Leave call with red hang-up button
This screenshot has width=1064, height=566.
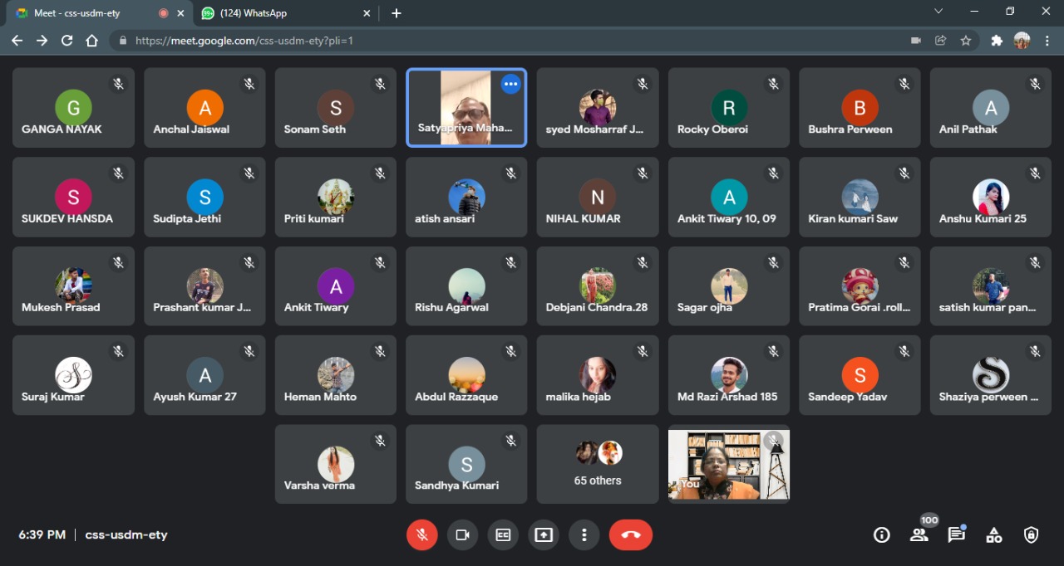point(631,535)
